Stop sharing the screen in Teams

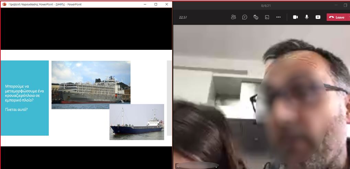coord(318,17)
